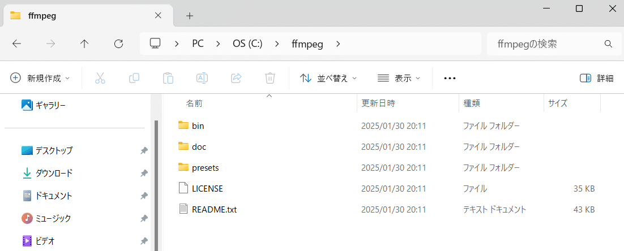The width and height of the screenshot is (624, 251).
Task: Sort by 名前 column header
Action: pyautogui.click(x=195, y=103)
